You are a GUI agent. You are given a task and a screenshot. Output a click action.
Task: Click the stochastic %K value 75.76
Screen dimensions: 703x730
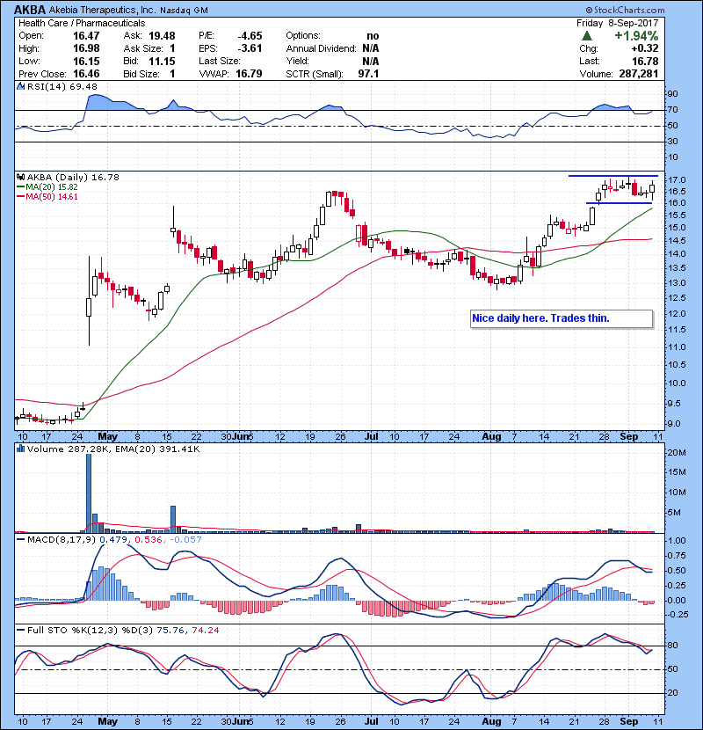170,630
